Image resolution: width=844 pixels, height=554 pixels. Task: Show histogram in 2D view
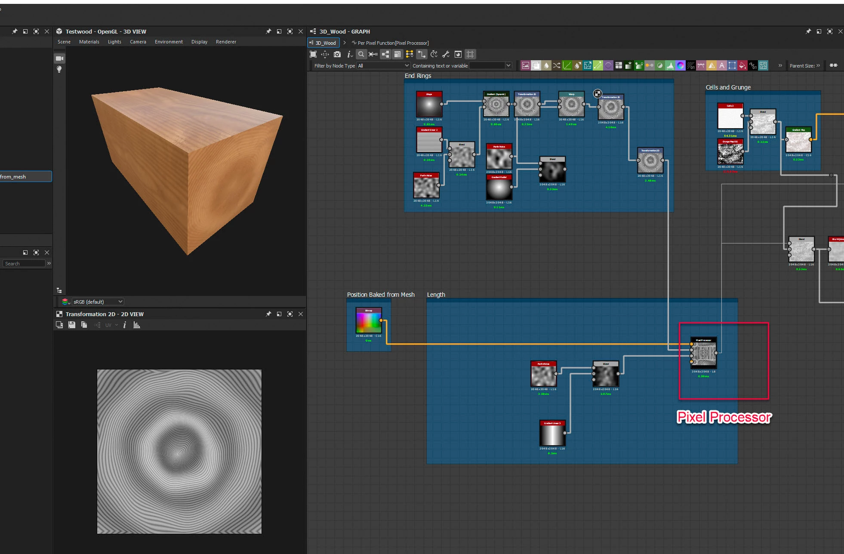[x=137, y=325]
